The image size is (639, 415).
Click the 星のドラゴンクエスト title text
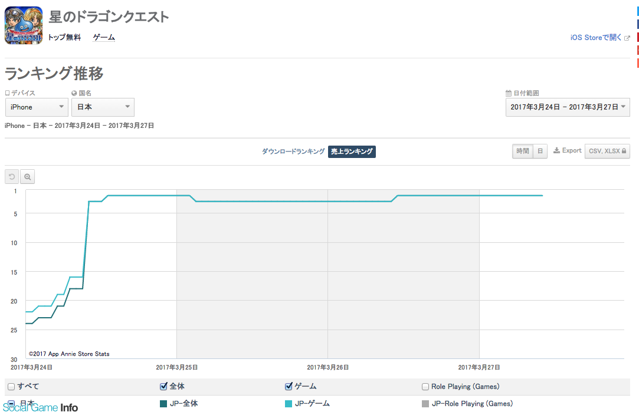pyautogui.click(x=109, y=17)
